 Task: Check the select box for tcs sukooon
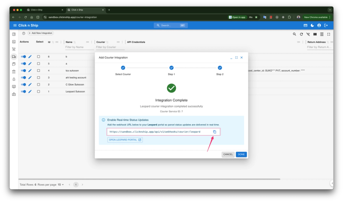pos(39,71)
